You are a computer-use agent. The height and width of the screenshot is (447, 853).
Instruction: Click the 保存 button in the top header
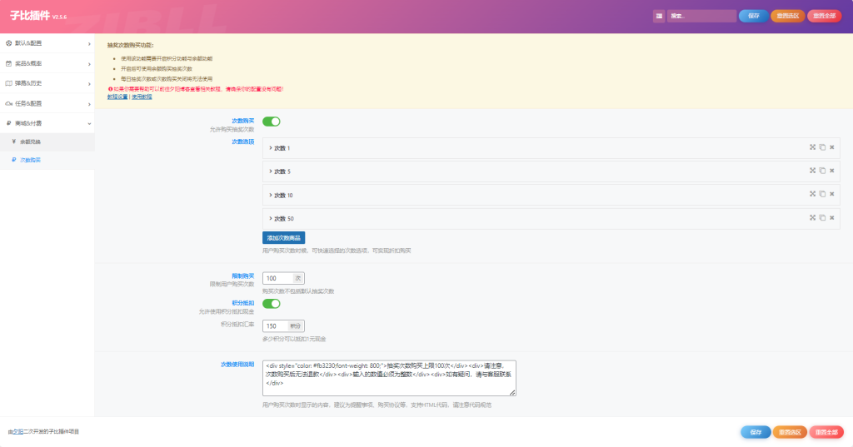(x=753, y=16)
